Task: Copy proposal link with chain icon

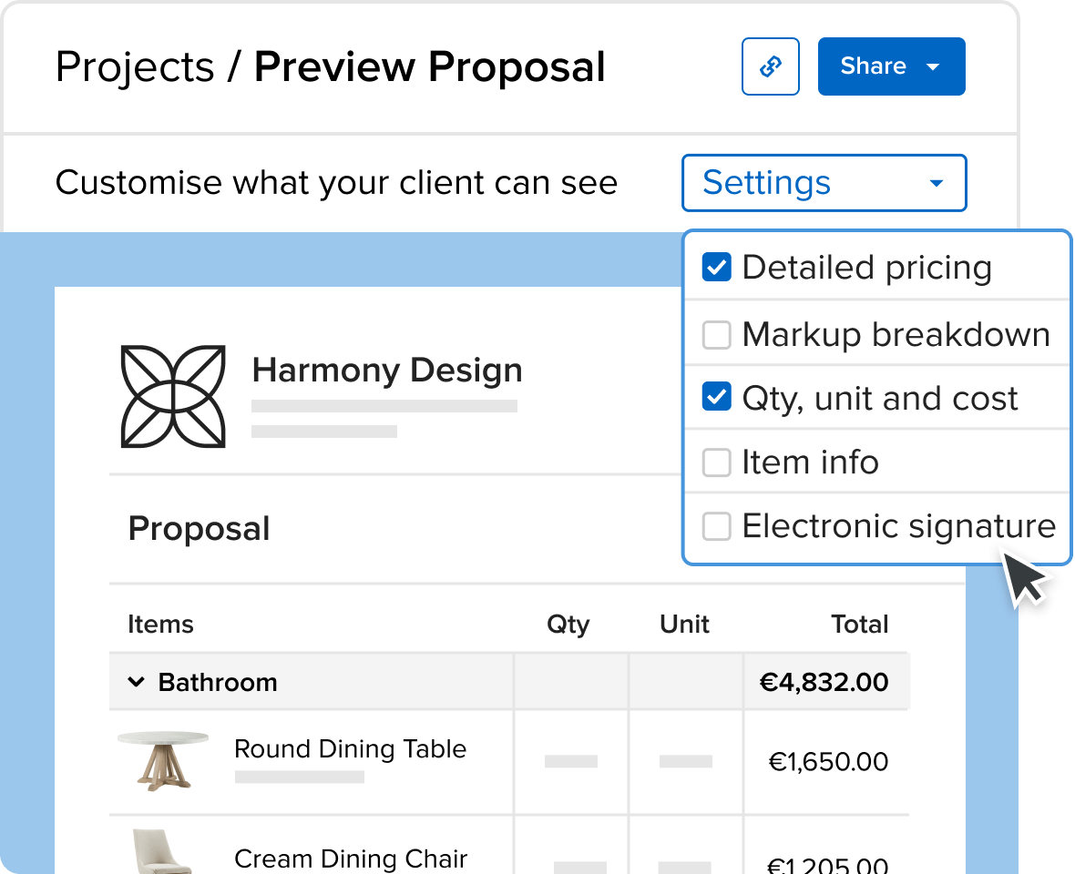Action: pos(770,66)
